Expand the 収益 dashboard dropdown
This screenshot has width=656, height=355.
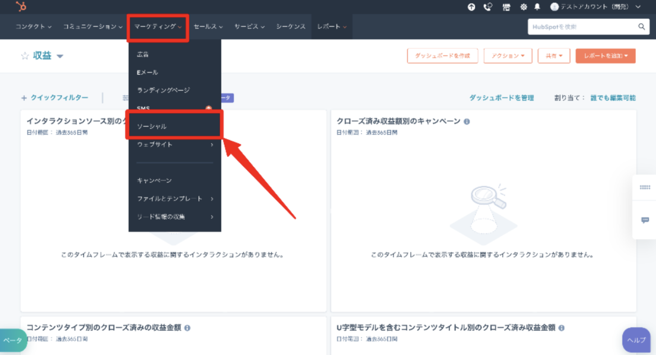pyautogui.click(x=60, y=56)
